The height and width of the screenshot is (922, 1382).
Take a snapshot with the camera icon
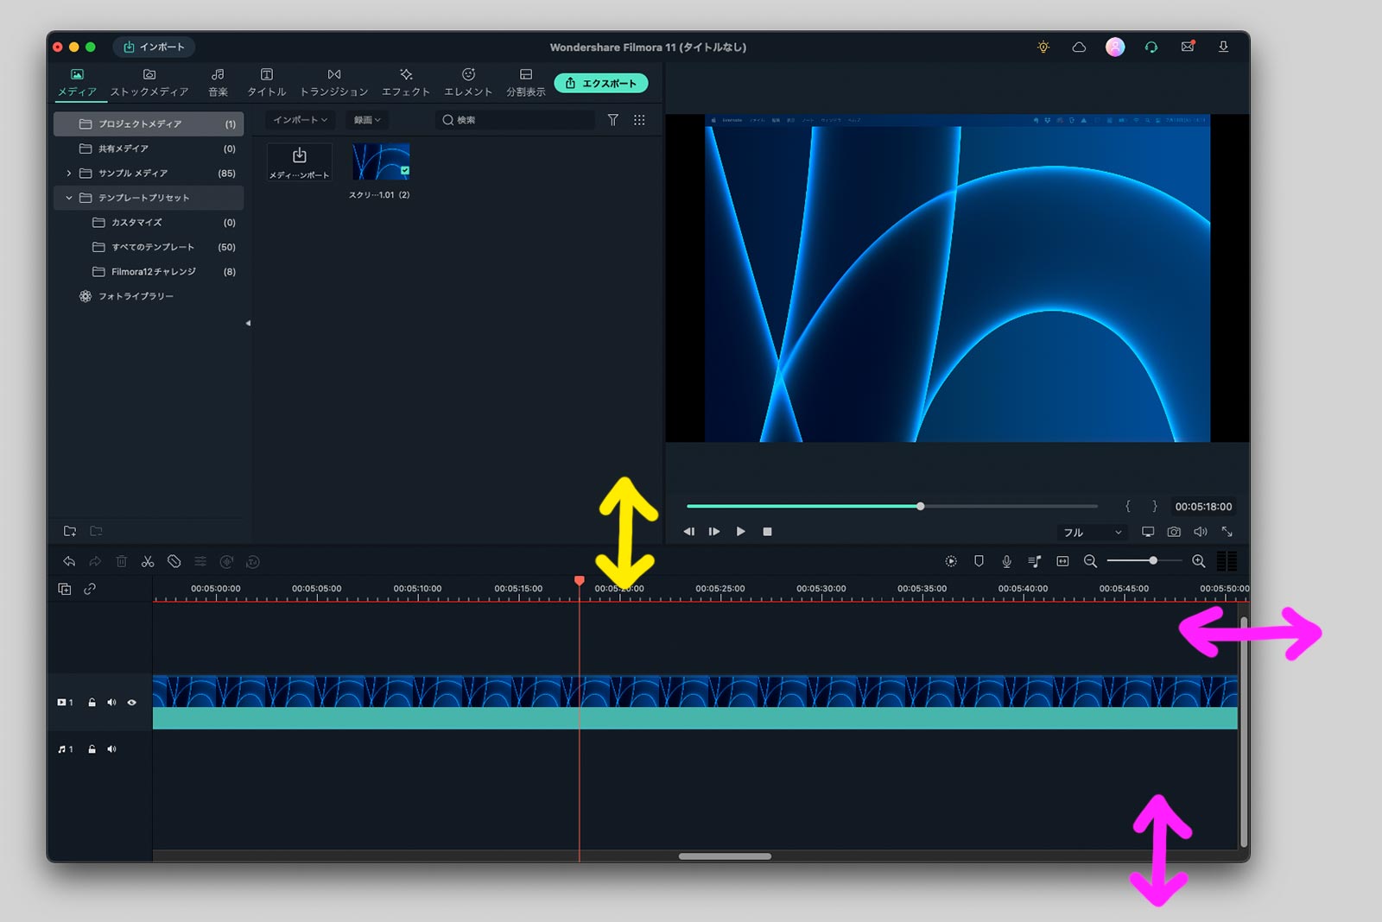point(1174,532)
